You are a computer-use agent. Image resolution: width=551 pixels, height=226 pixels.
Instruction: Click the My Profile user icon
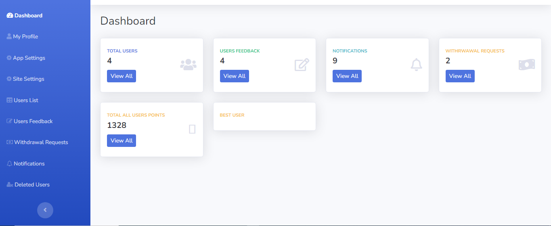pyautogui.click(x=9, y=37)
